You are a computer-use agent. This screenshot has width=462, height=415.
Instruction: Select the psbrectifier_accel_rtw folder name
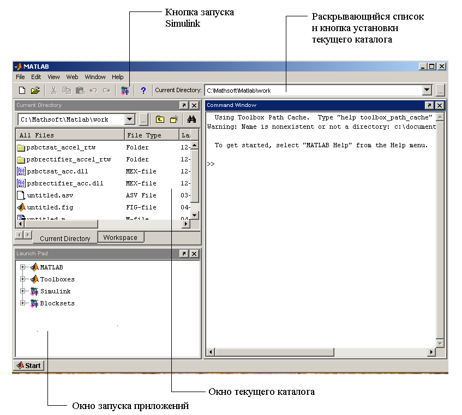(69, 159)
